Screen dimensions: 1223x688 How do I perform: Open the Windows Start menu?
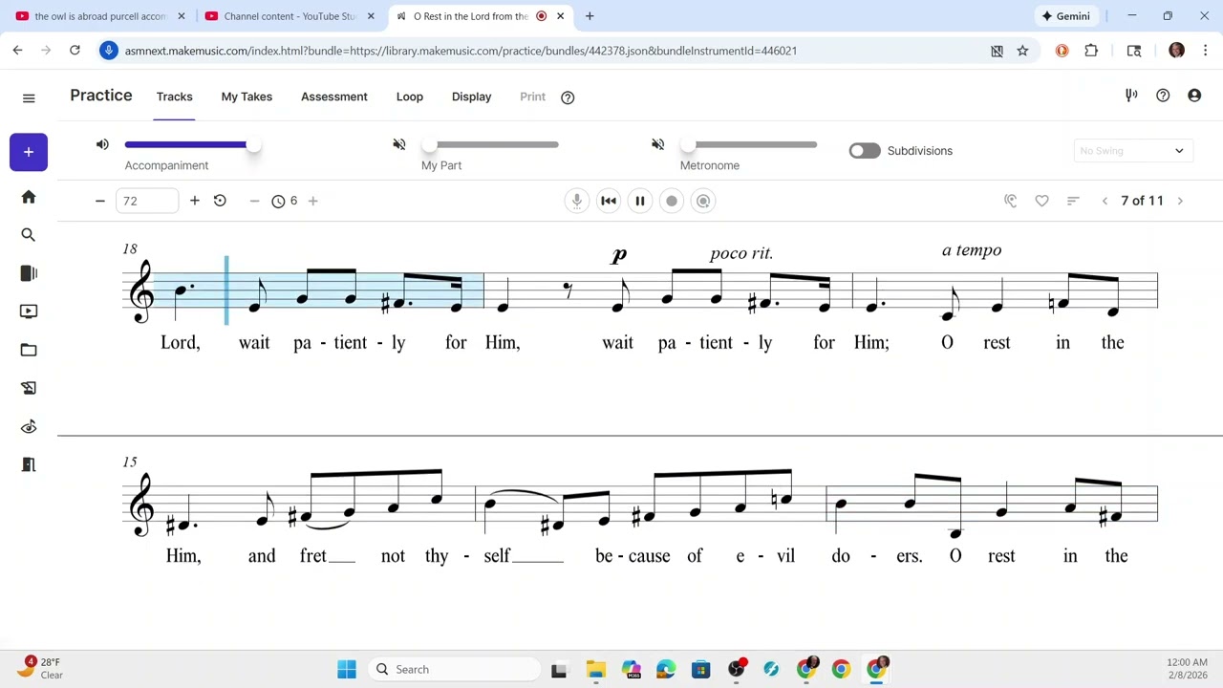pyautogui.click(x=347, y=669)
